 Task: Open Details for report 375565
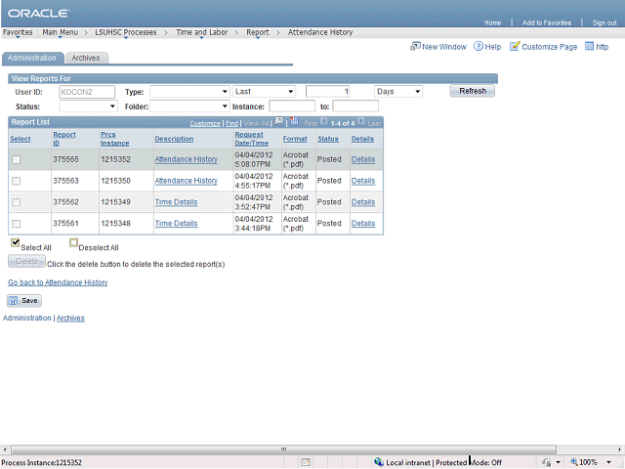point(363,159)
